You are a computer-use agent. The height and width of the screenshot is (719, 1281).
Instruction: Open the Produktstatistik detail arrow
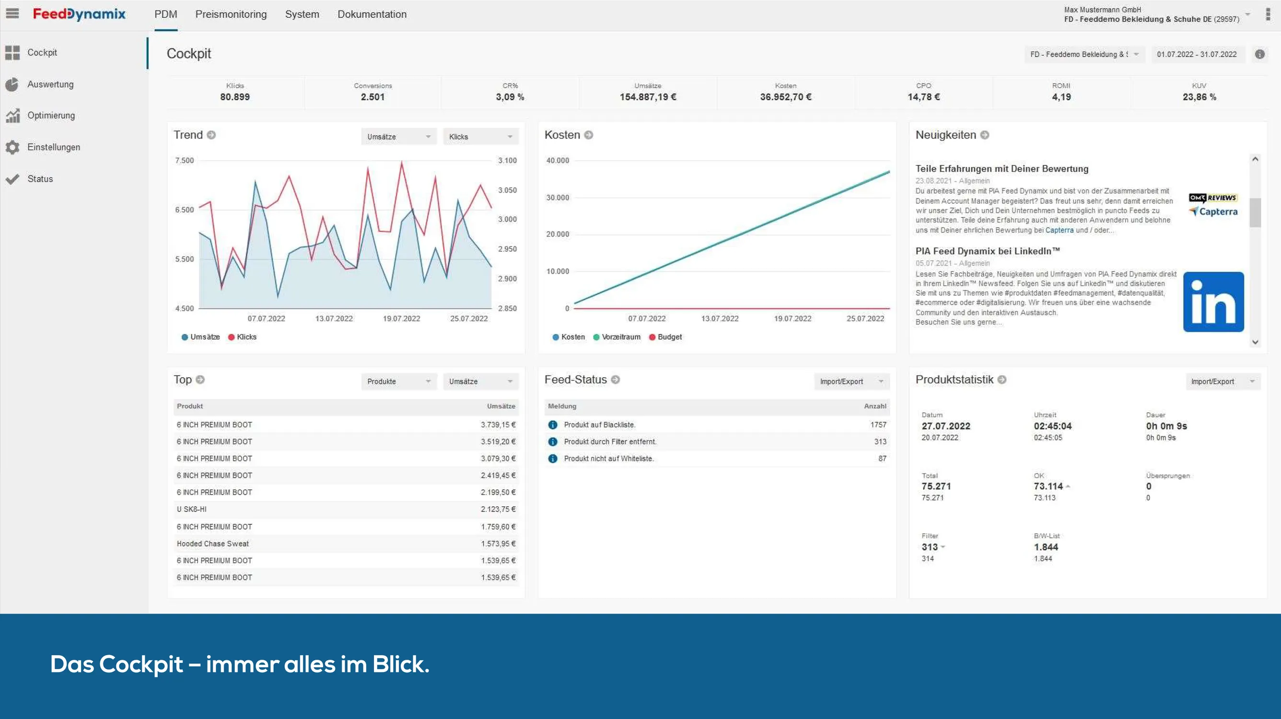pos(1002,379)
